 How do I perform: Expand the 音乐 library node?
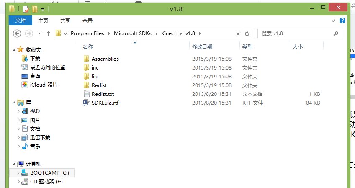[18, 146]
